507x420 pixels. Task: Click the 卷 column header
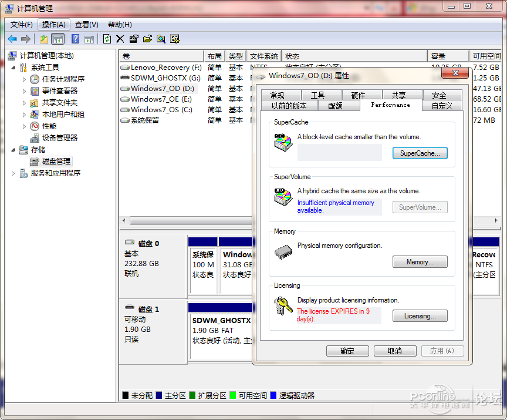coord(161,56)
